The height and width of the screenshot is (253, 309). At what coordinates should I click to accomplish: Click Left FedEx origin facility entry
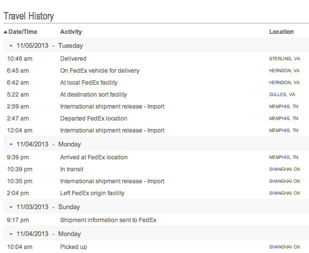click(92, 193)
